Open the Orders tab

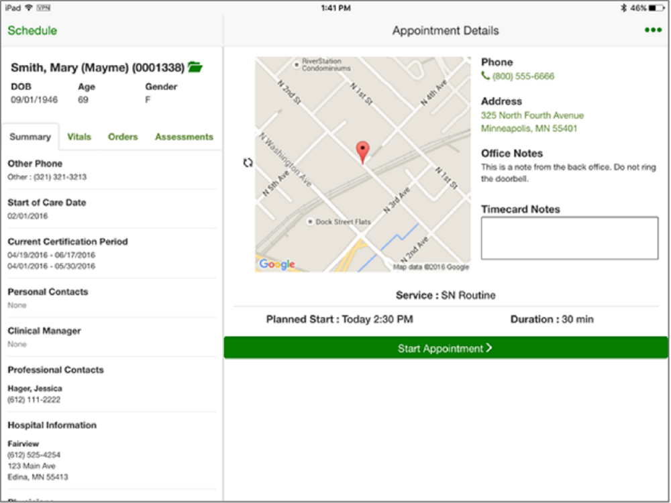click(123, 137)
